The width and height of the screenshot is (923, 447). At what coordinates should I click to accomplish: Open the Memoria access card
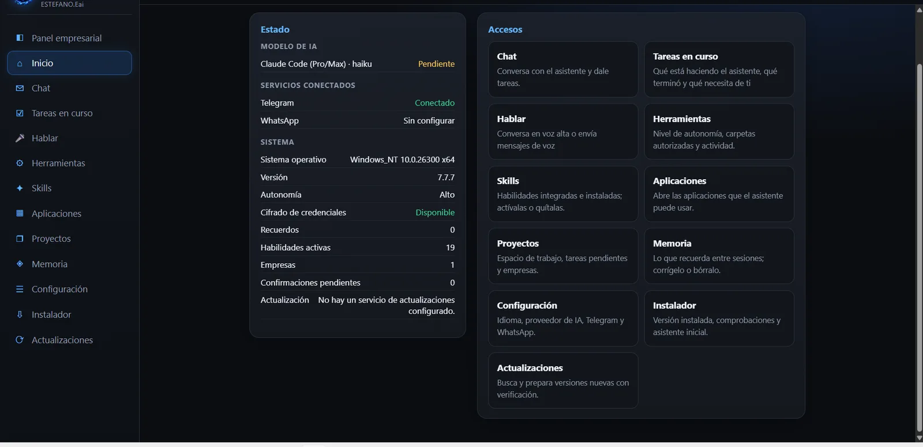coord(719,256)
